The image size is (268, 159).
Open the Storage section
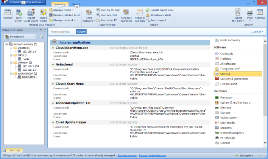225,113
